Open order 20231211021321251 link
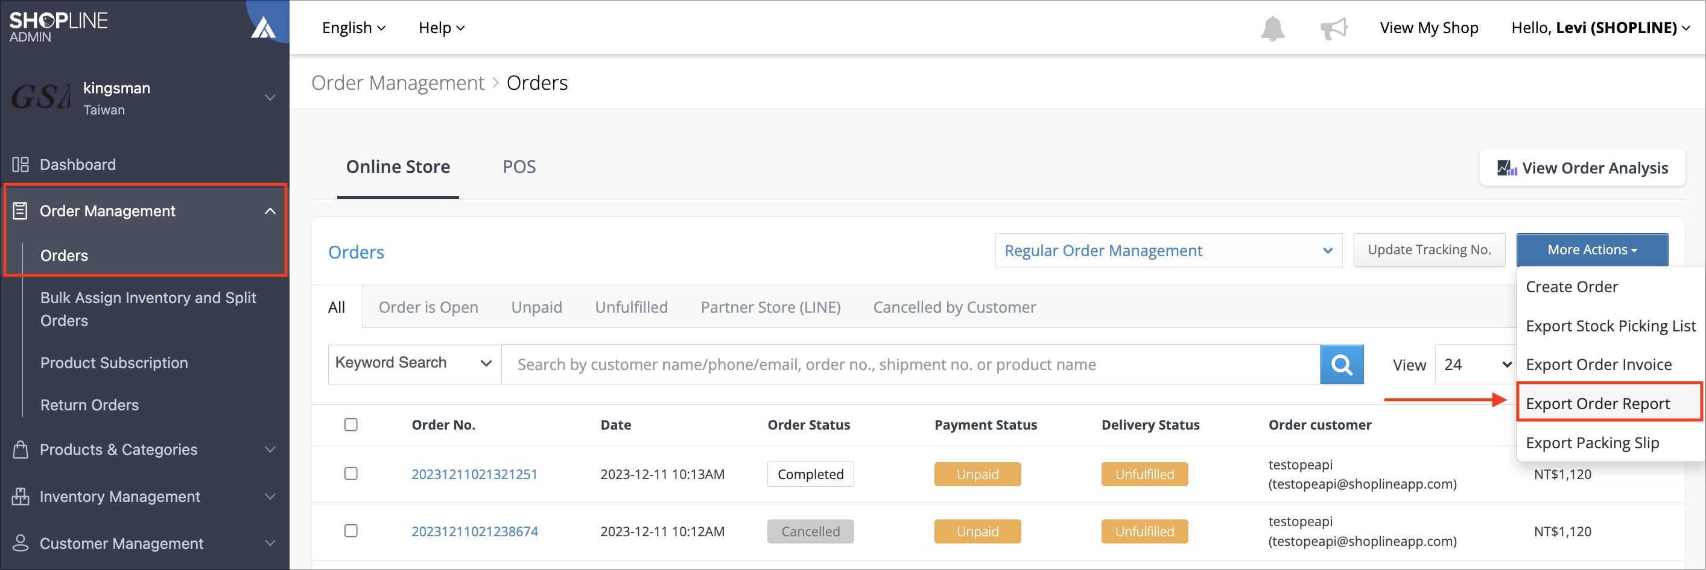Image resolution: width=1706 pixels, height=570 pixels. click(474, 474)
